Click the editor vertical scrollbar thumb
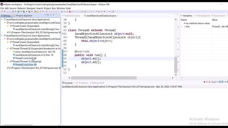Screen dimensions: 228x128 click(x=176, y=65)
